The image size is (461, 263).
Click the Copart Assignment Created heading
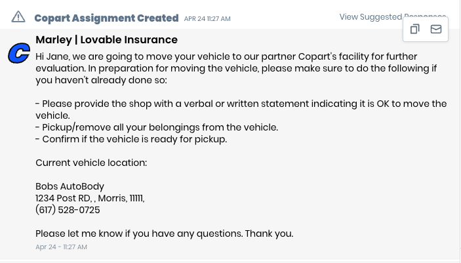coord(106,18)
